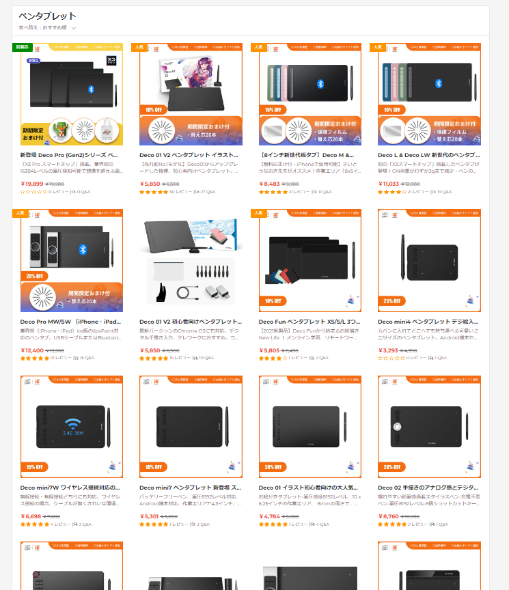Viewport: 509px width, 590px height.
Task: Click the star rating of Deco 01 V2 illustration tablet
Action: coord(154,192)
